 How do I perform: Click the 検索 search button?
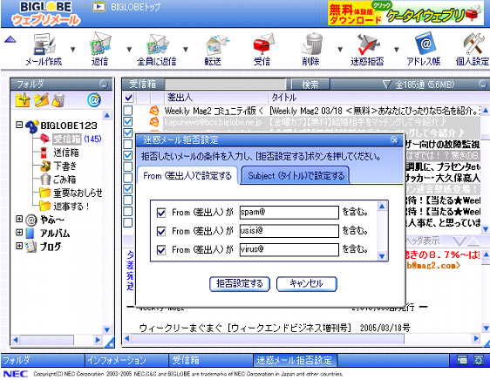pyautogui.click(x=310, y=85)
